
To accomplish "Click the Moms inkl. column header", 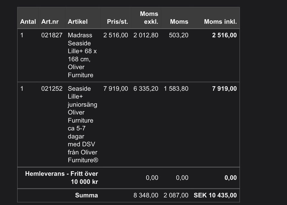I will point(220,22).
